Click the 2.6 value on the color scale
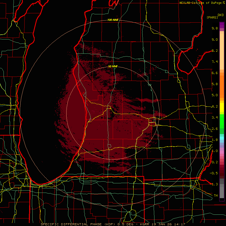226x226 pixels. click(x=215, y=129)
